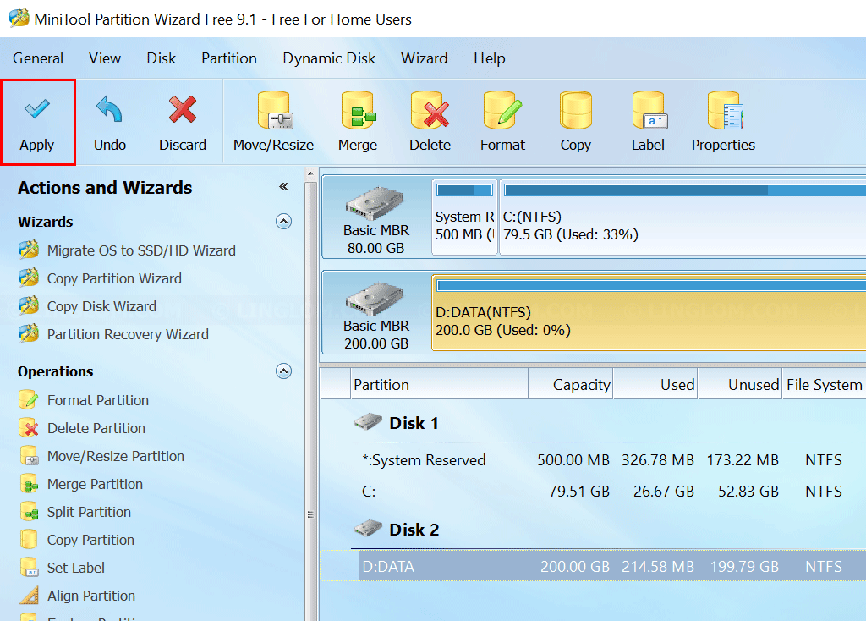Click the 52.83 GB unused value
This screenshot has height=621, width=866.
(x=748, y=492)
